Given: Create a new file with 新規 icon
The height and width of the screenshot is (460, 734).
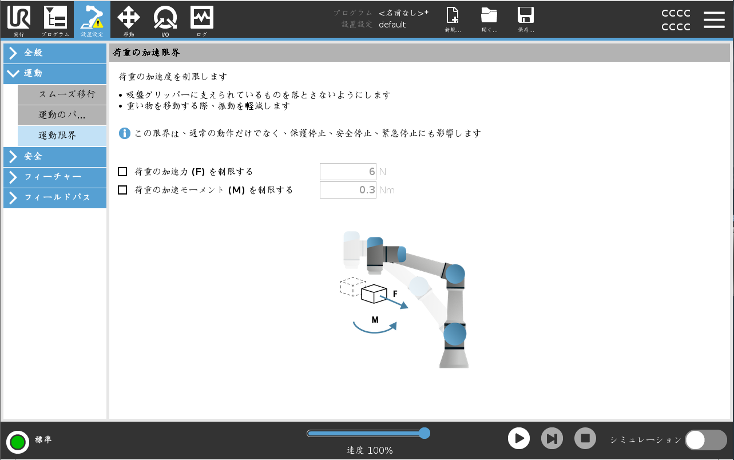Looking at the screenshot, I should [453, 19].
